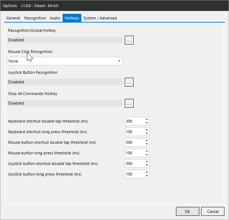Viewport: 229px width, 220px height.
Task: Confirm settings with the OK button
Action: point(188,212)
